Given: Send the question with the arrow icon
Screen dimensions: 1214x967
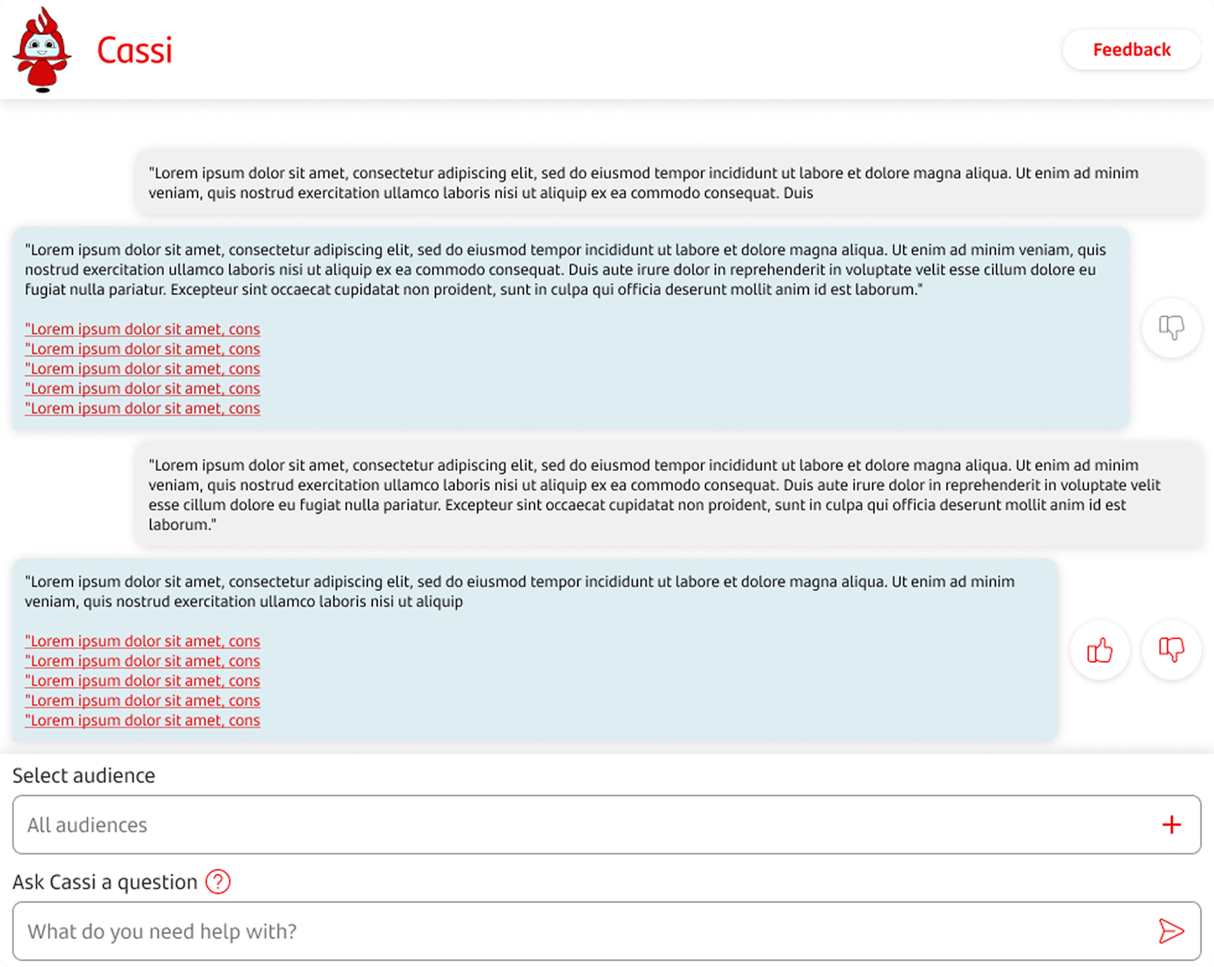Looking at the screenshot, I should (1171, 931).
